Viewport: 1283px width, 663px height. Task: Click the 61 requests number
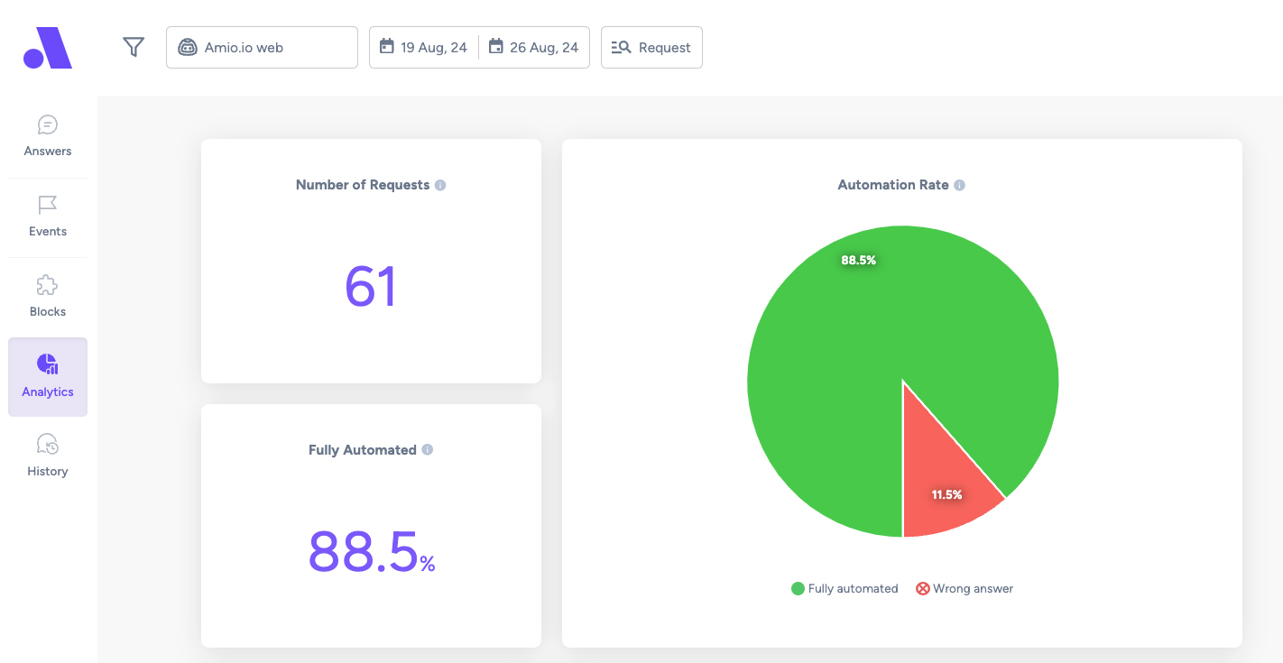[371, 287]
